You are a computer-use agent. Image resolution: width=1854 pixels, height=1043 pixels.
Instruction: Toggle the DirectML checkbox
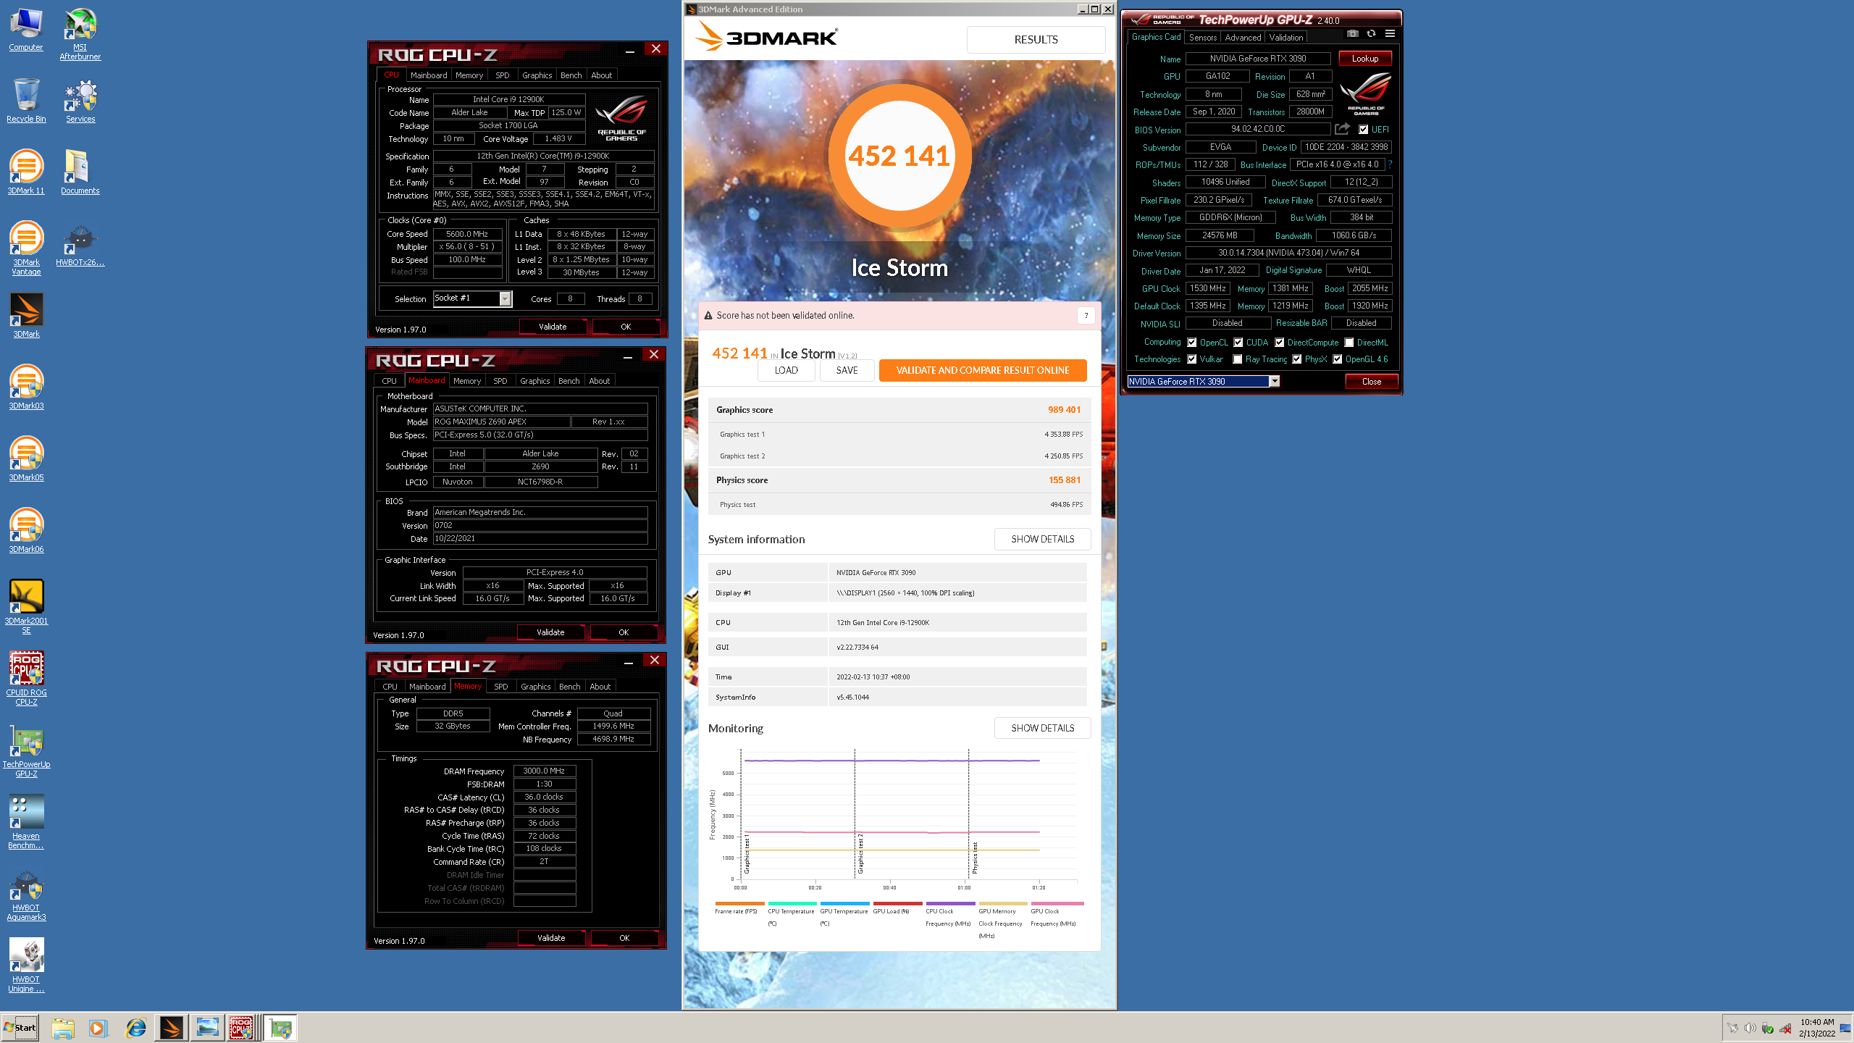point(1349,343)
